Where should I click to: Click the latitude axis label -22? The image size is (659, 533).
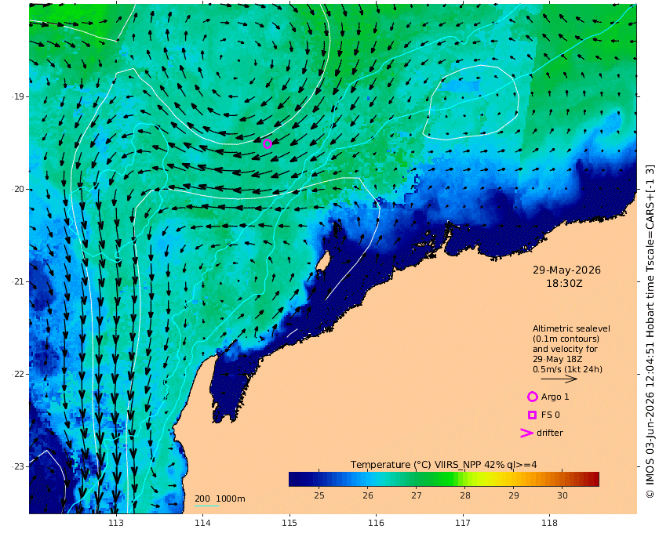(17, 374)
